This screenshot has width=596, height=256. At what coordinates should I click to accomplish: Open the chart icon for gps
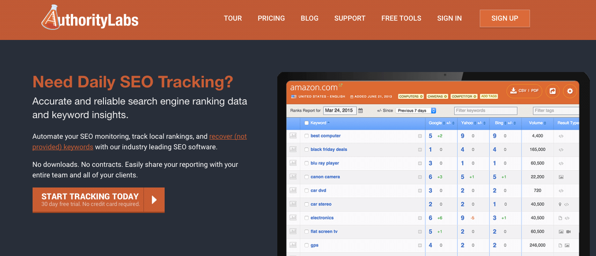(x=293, y=245)
